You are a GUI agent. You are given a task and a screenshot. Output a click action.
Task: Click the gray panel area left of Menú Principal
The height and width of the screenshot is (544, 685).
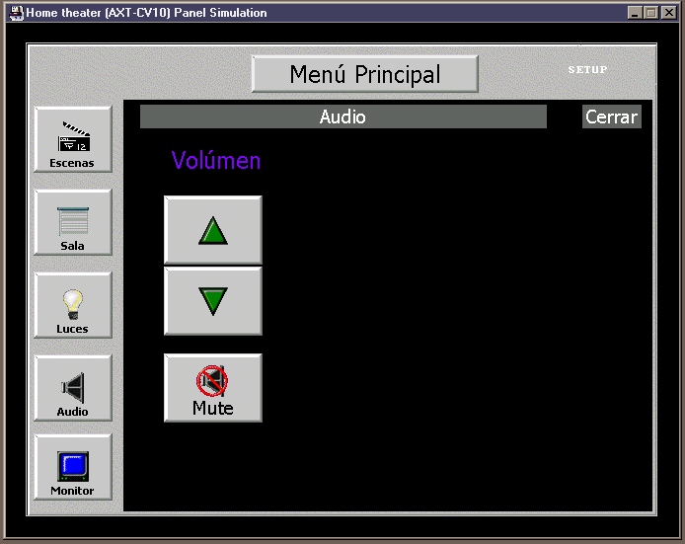[138, 71]
